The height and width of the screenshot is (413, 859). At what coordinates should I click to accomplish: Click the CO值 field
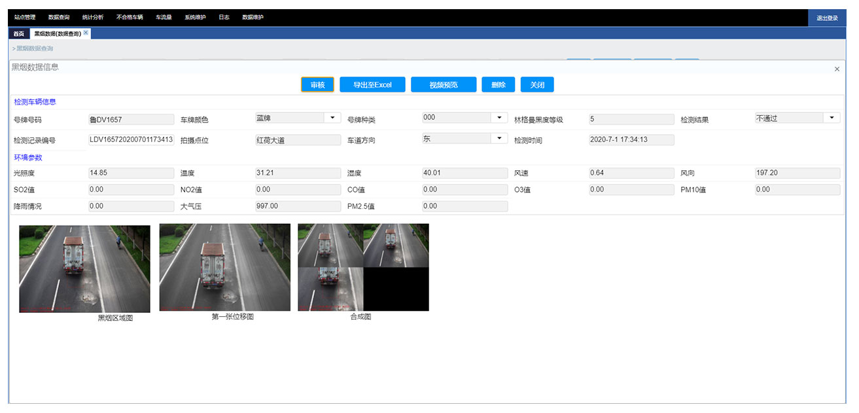pos(465,190)
